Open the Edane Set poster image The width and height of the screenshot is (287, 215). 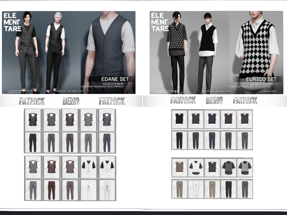click(69, 53)
